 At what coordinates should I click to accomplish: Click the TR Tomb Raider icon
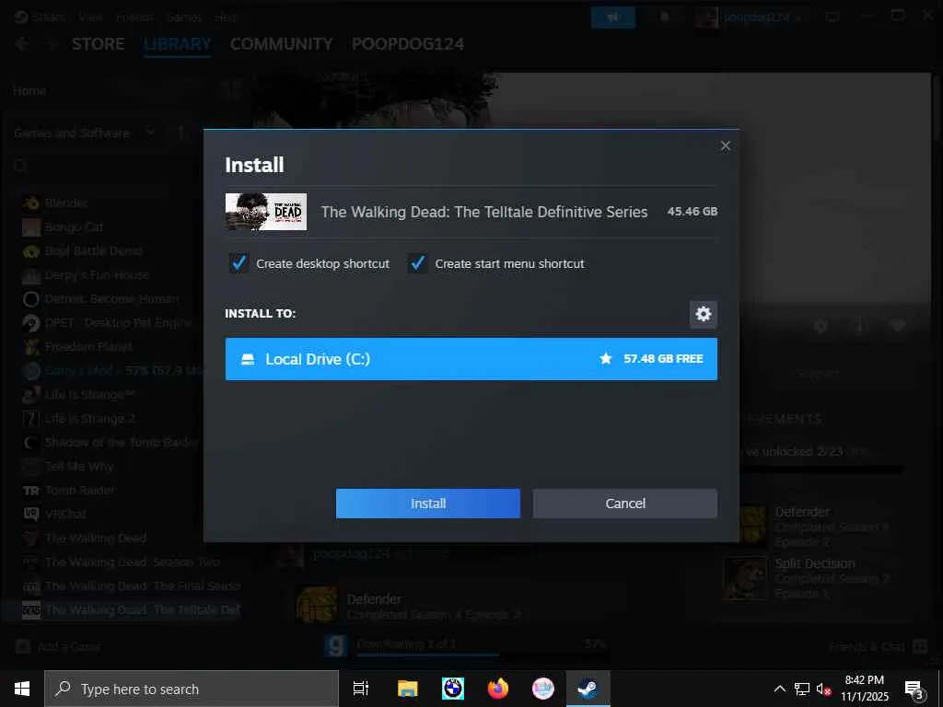[30, 491]
